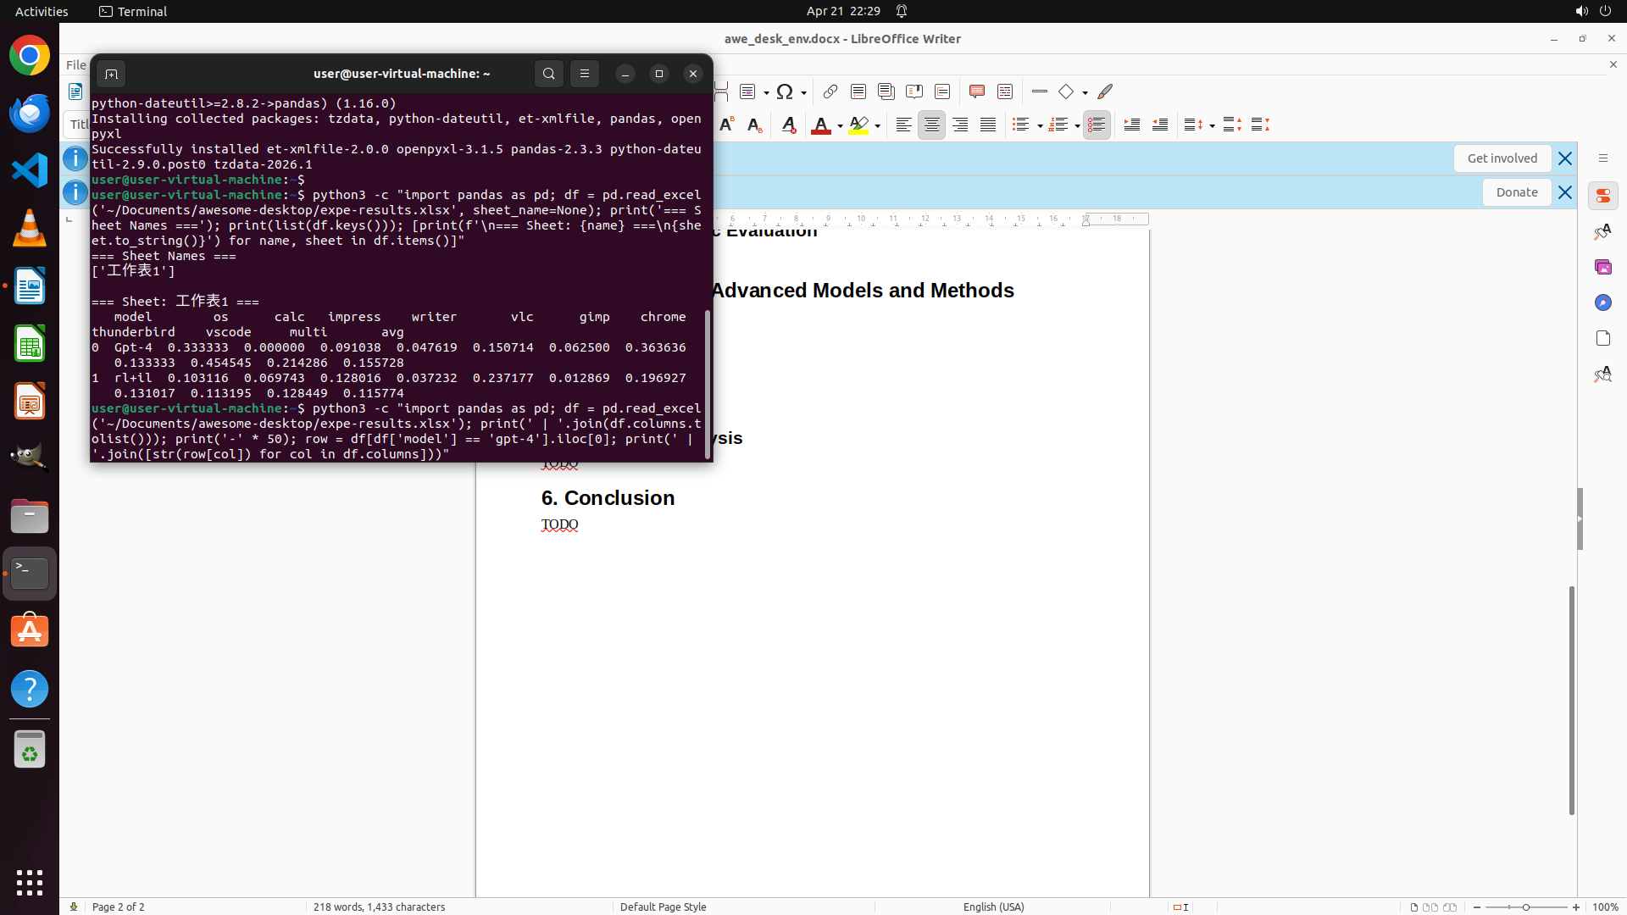Screen dimensions: 1627x915
Task: Increase indent of the paragraph
Action: tap(1131, 125)
